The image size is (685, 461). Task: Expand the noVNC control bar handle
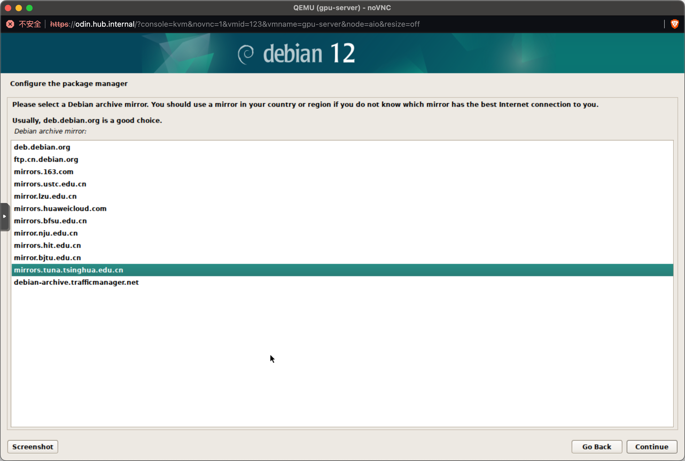(x=5, y=217)
